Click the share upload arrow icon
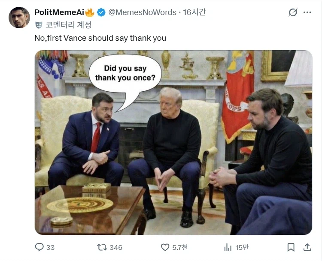The image size is (322, 261). (x=307, y=247)
